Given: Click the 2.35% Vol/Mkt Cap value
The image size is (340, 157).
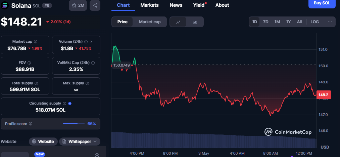Looking at the screenshot, I should 76,70.
